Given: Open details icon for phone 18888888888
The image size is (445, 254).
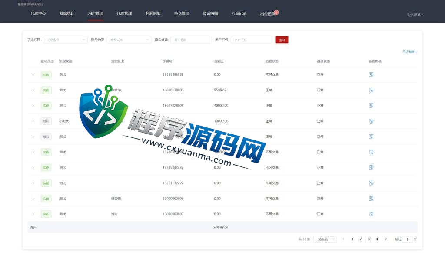Looking at the screenshot, I should pyautogui.click(x=371, y=75).
